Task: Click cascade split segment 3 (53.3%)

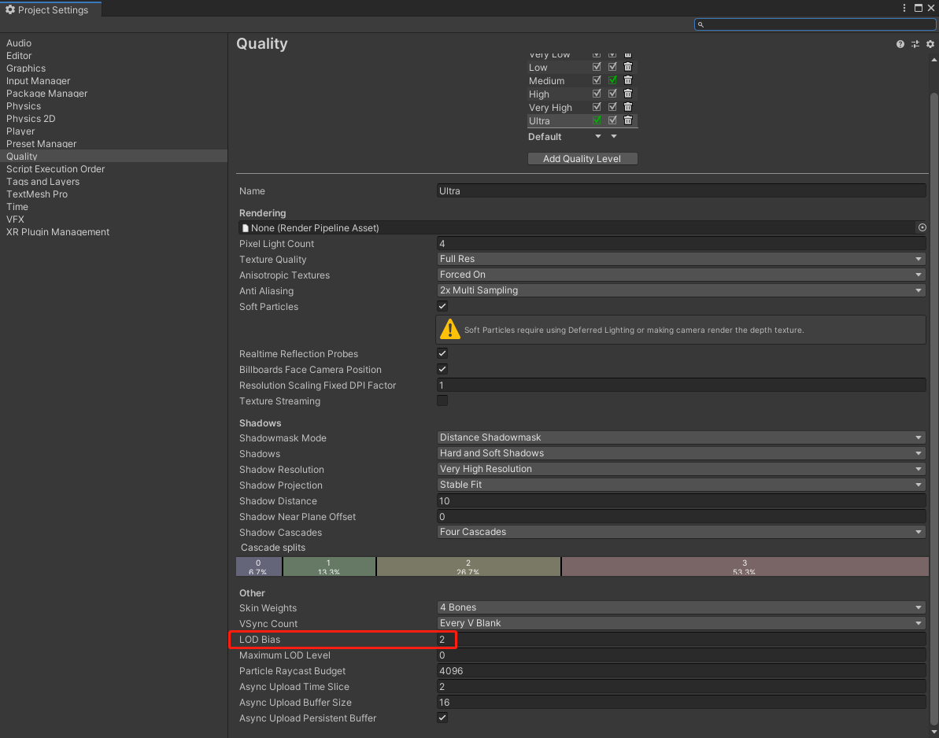Action: [745, 566]
